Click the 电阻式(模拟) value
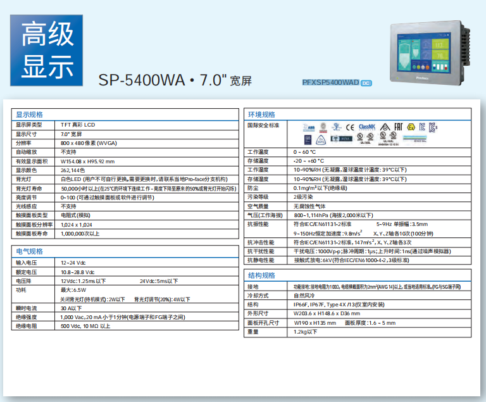 pyautogui.click(x=75, y=215)
